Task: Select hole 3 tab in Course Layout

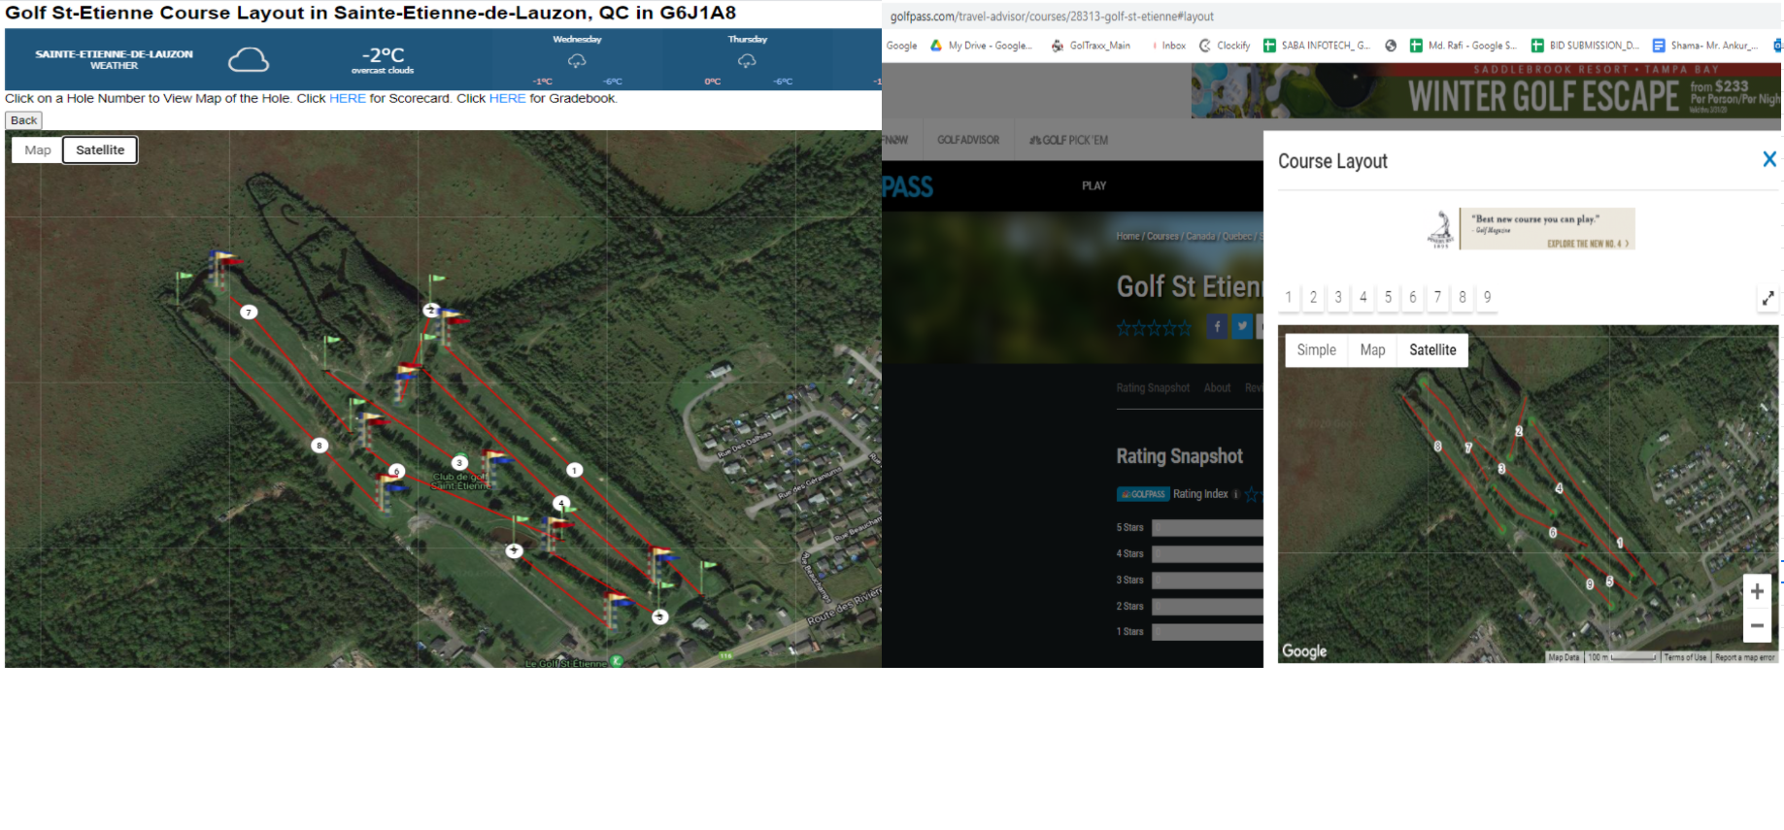Action: pyautogui.click(x=1338, y=298)
